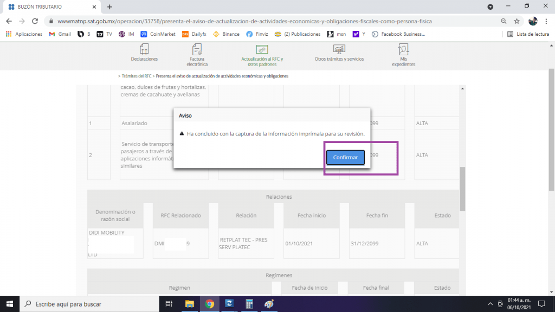Open File Explorer from the taskbar

pos(190,304)
